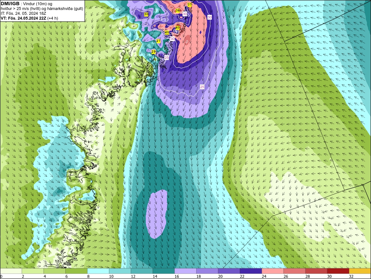
Task: Choose the 12–14 m/s teal legend swatch
Action: click(x=142, y=271)
